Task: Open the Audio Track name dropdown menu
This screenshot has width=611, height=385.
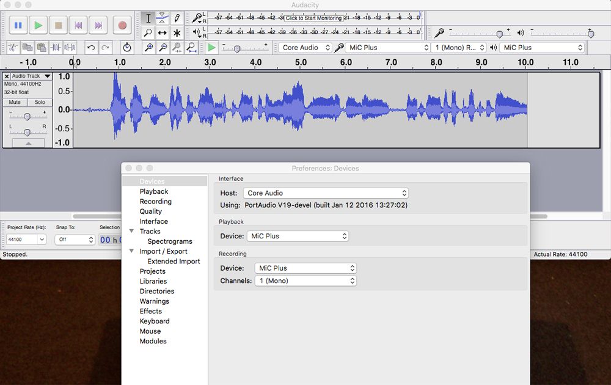Action: [31, 76]
